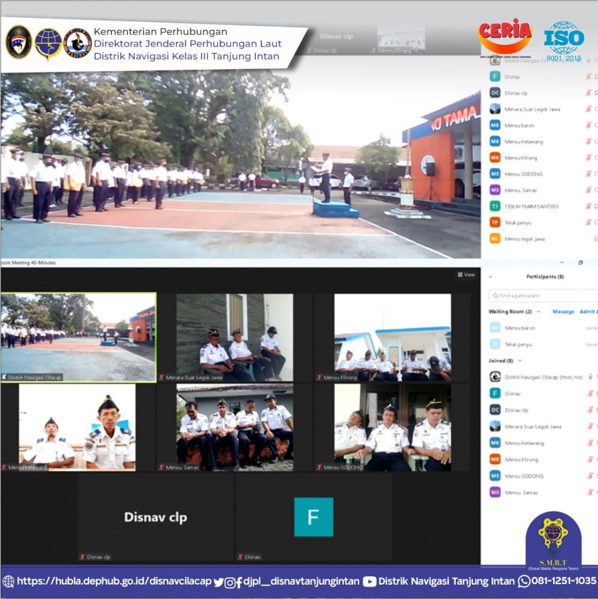Click the yellow ML avatar in upper list
The height and width of the screenshot is (599, 598).
pos(495,239)
